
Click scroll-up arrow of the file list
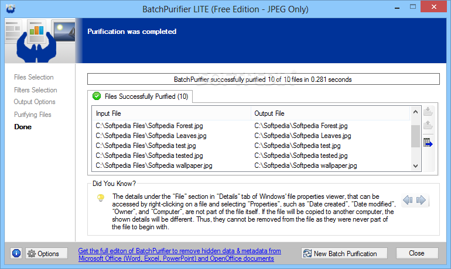point(415,112)
